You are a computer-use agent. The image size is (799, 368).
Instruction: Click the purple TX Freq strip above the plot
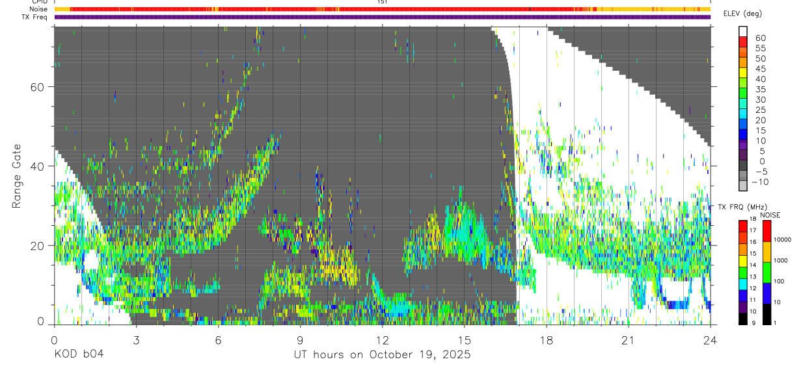click(x=383, y=17)
